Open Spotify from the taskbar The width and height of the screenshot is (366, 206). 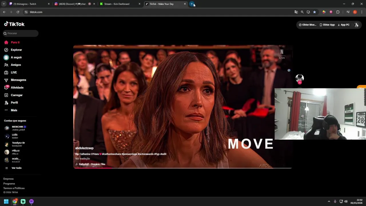click(31, 201)
